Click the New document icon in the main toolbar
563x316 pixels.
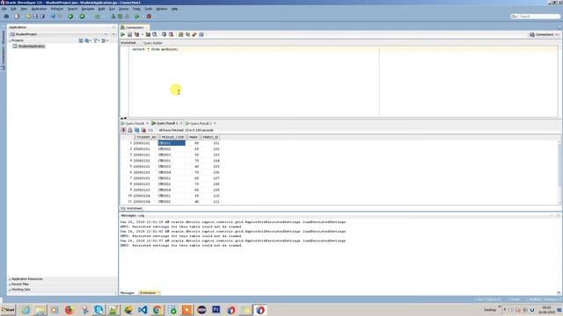[18, 16]
